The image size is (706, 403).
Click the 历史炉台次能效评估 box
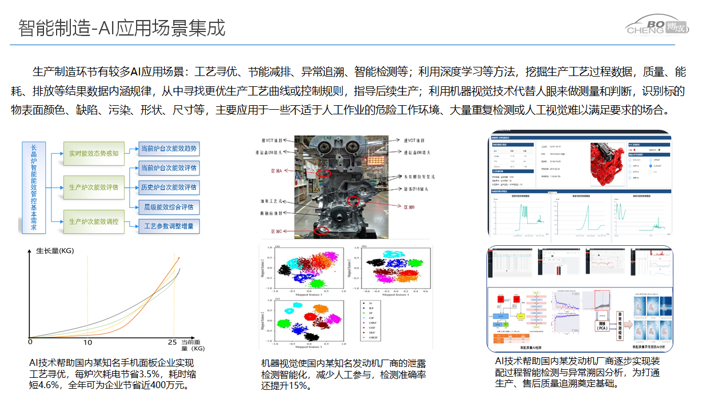(169, 187)
